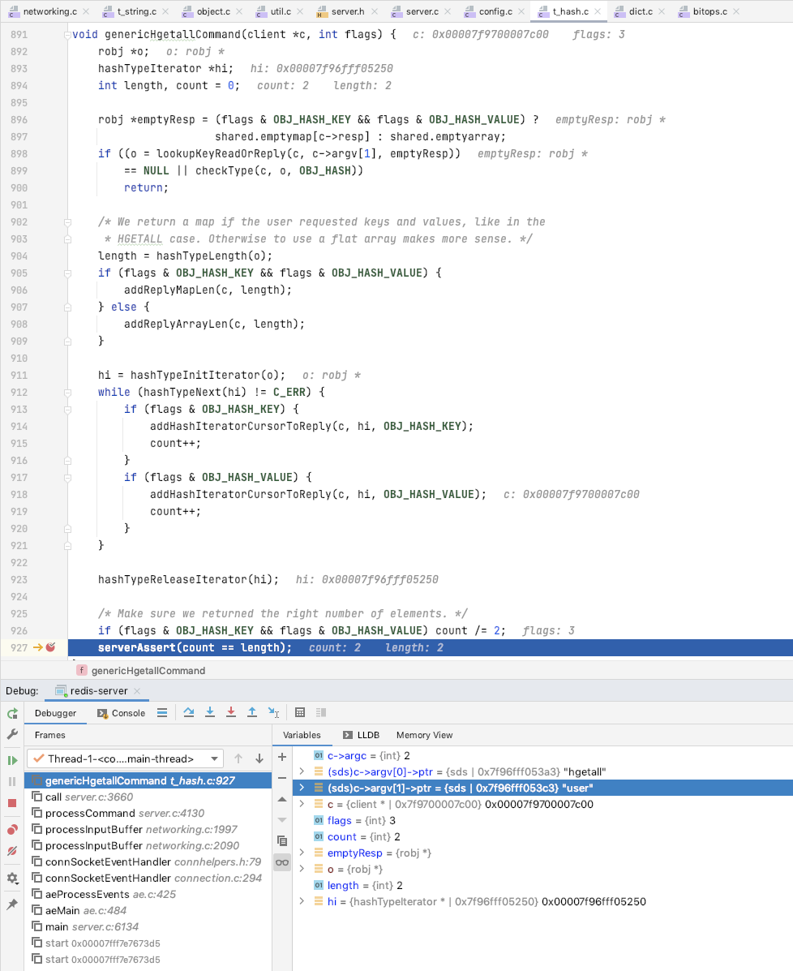Open the Evaluate Expression calculator icon

300,713
